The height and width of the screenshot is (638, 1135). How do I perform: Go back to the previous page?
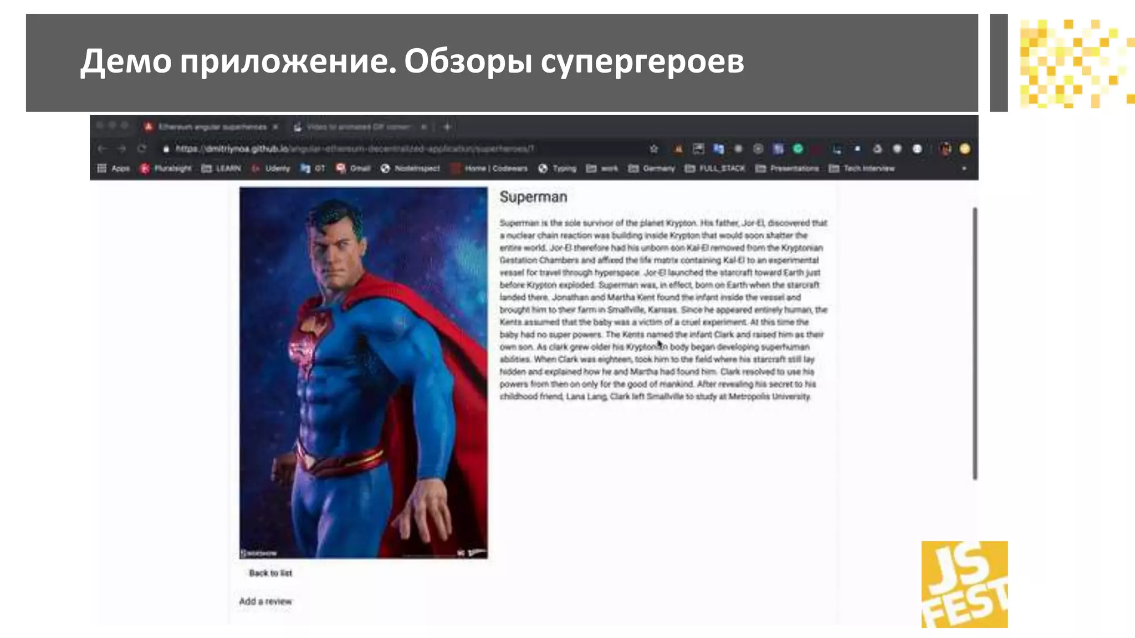pos(102,148)
